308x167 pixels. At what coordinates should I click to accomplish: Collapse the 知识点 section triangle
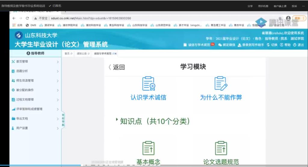pyautogui.click(x=117, y=120)
